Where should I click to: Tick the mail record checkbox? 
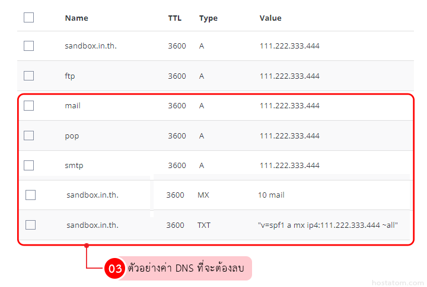(x=28, y=106)
